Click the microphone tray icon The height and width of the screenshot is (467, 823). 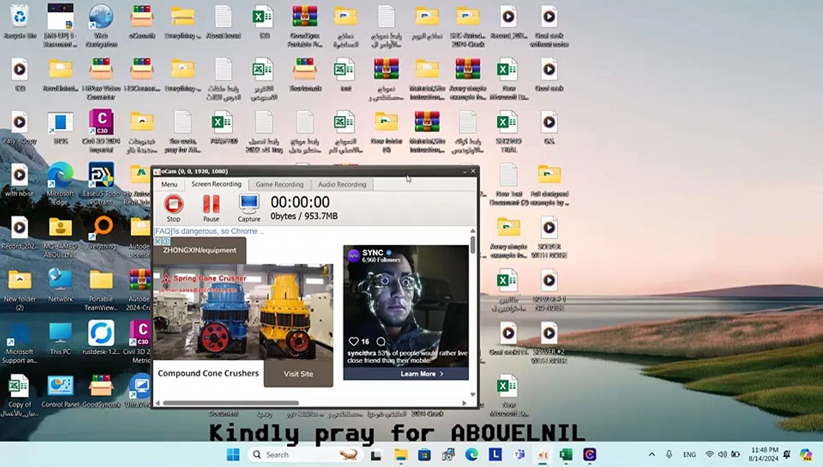coord(669,455)
